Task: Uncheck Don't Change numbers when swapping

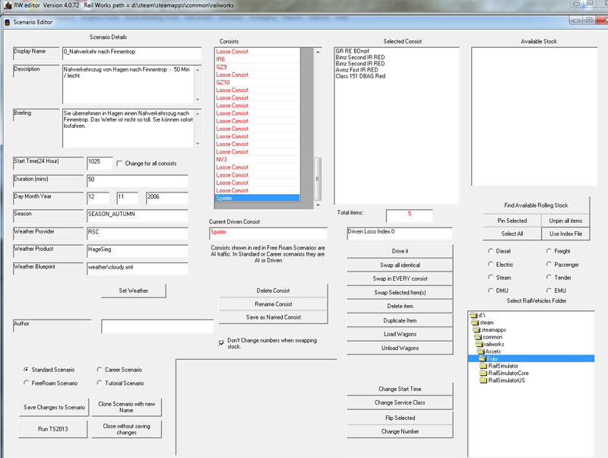Action: (x=222, y=342)
